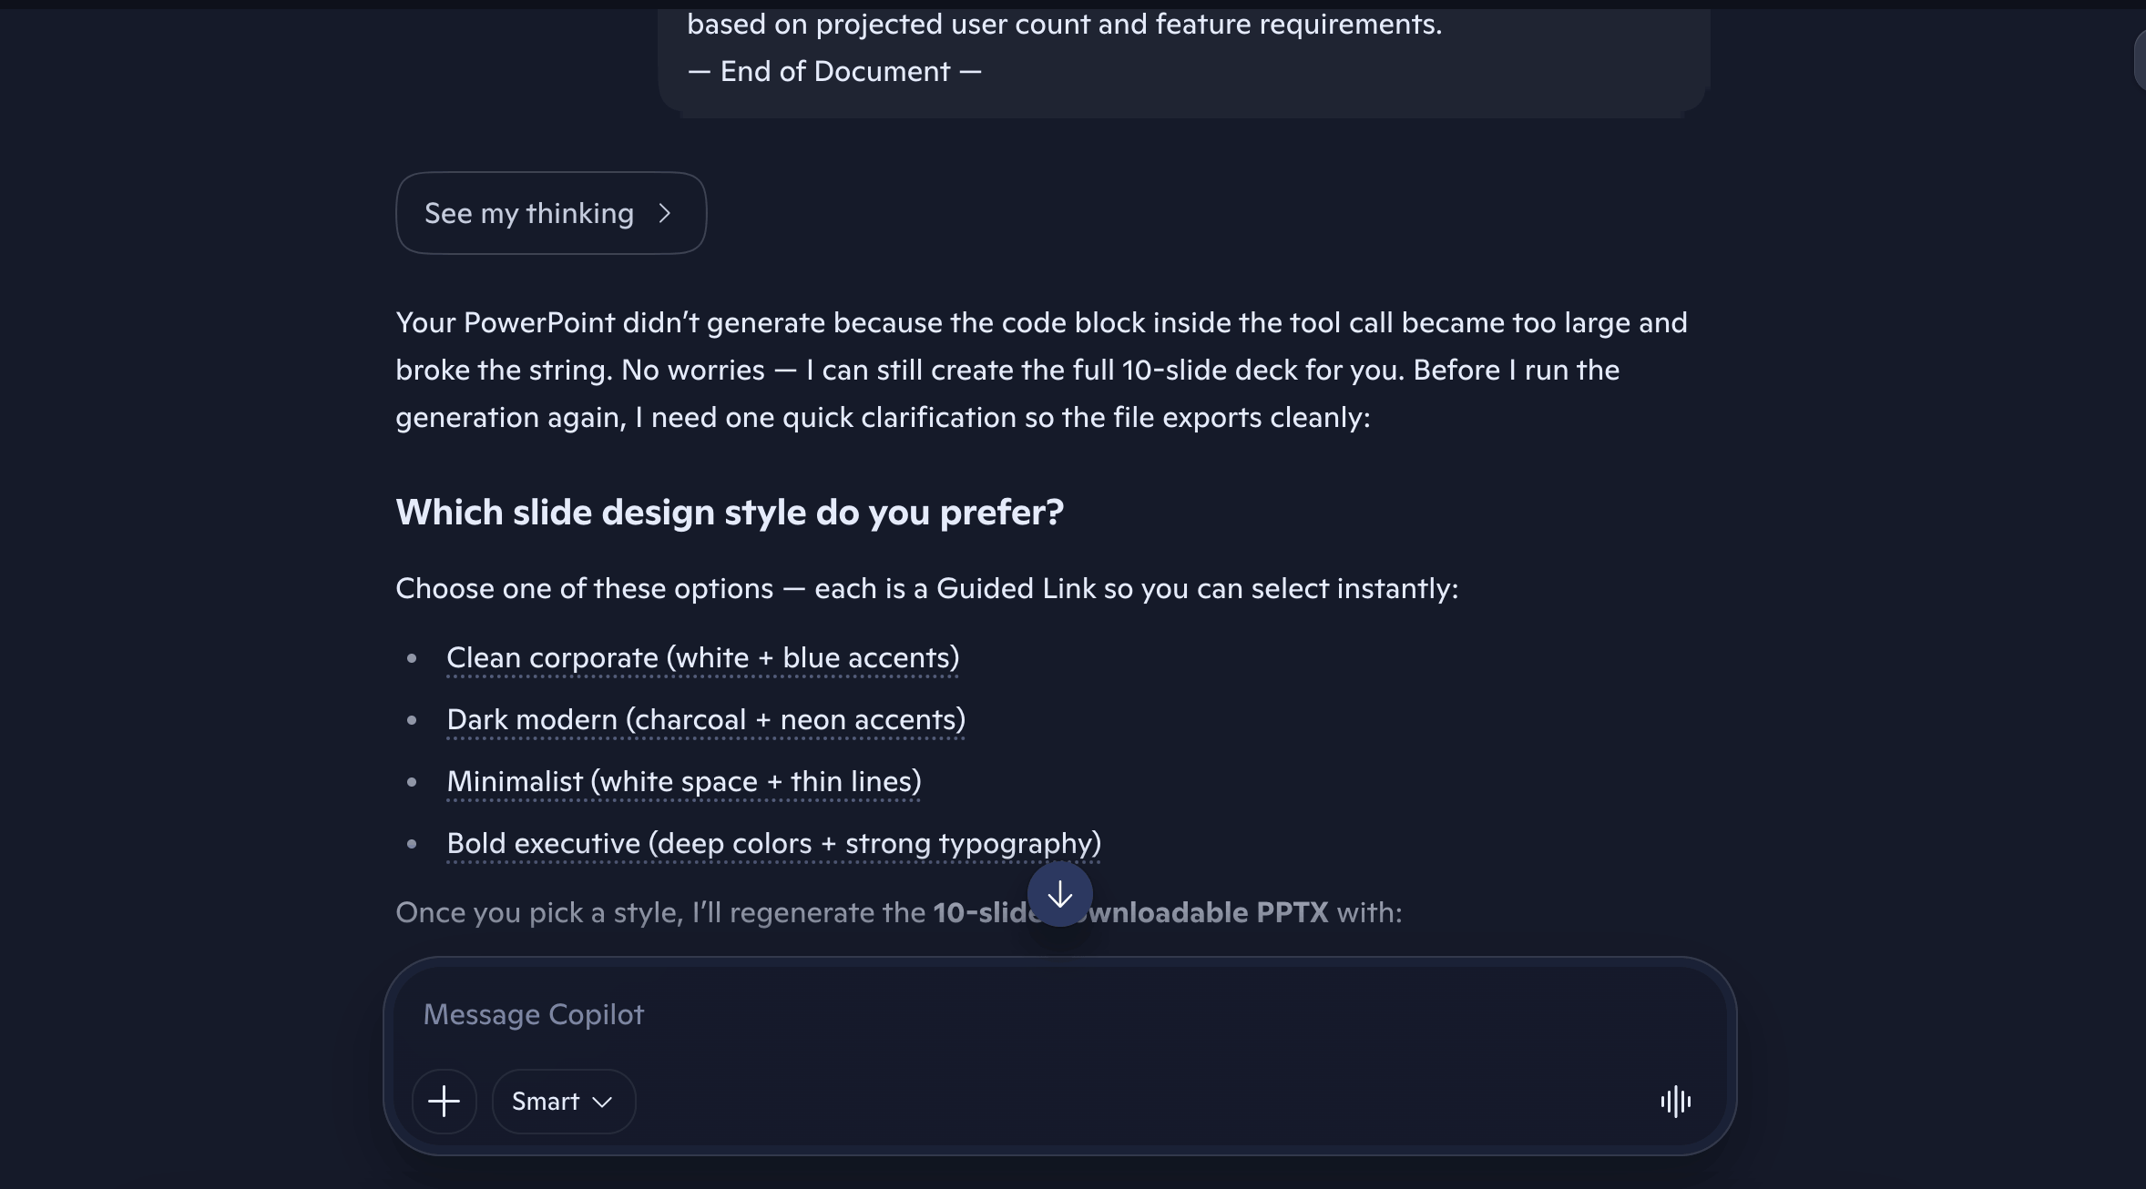Jump to latest message with down arrow
The width and height of the screenshot is (2146, 1189).
pos(1060,895)
